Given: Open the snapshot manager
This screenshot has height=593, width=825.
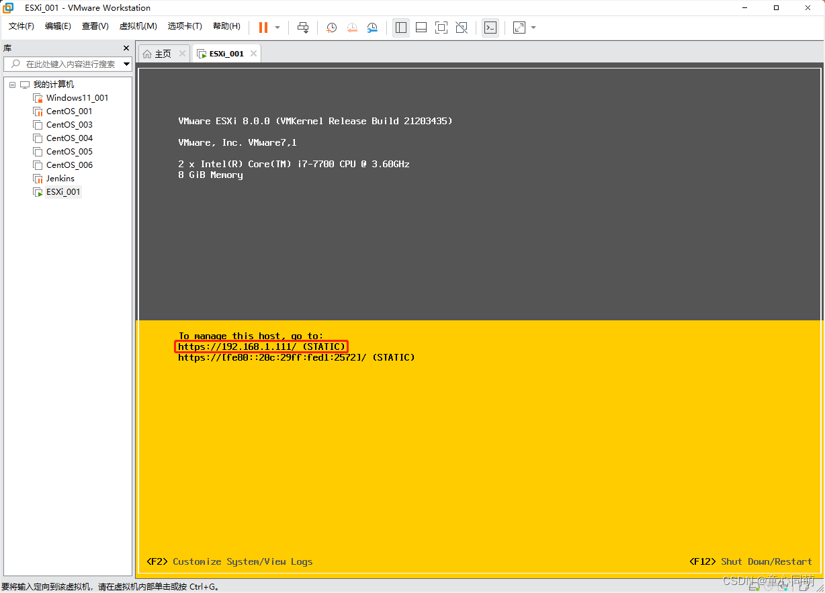Looking at the screenshot, I should click(372, 28).
